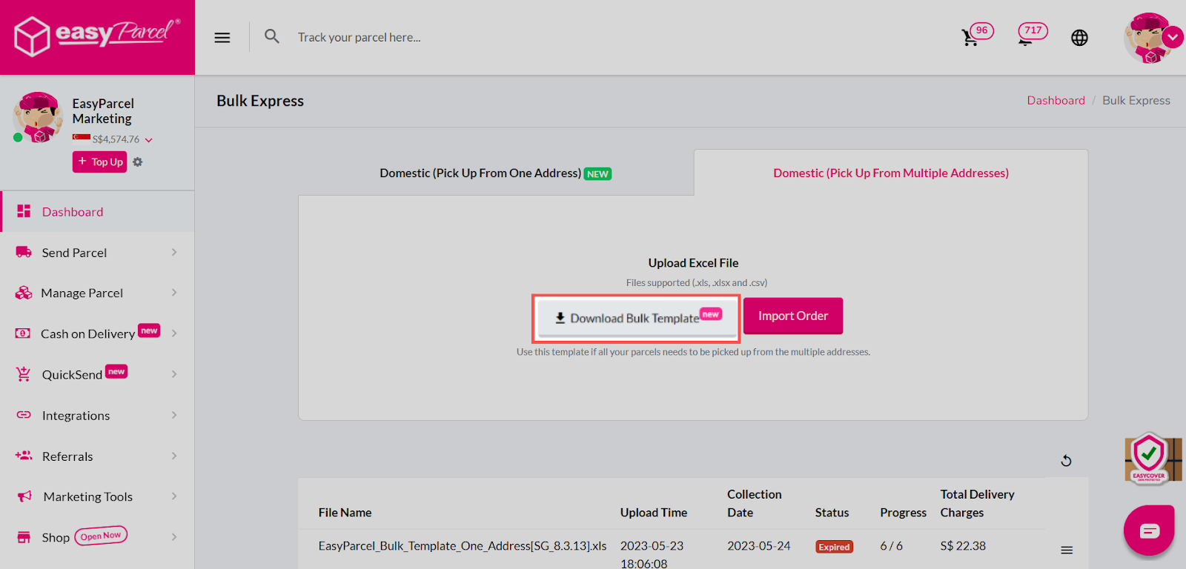Viewport: 1186px width, 569px height.
Task: Click the Upload Time column header
Action: click(654, 513)
